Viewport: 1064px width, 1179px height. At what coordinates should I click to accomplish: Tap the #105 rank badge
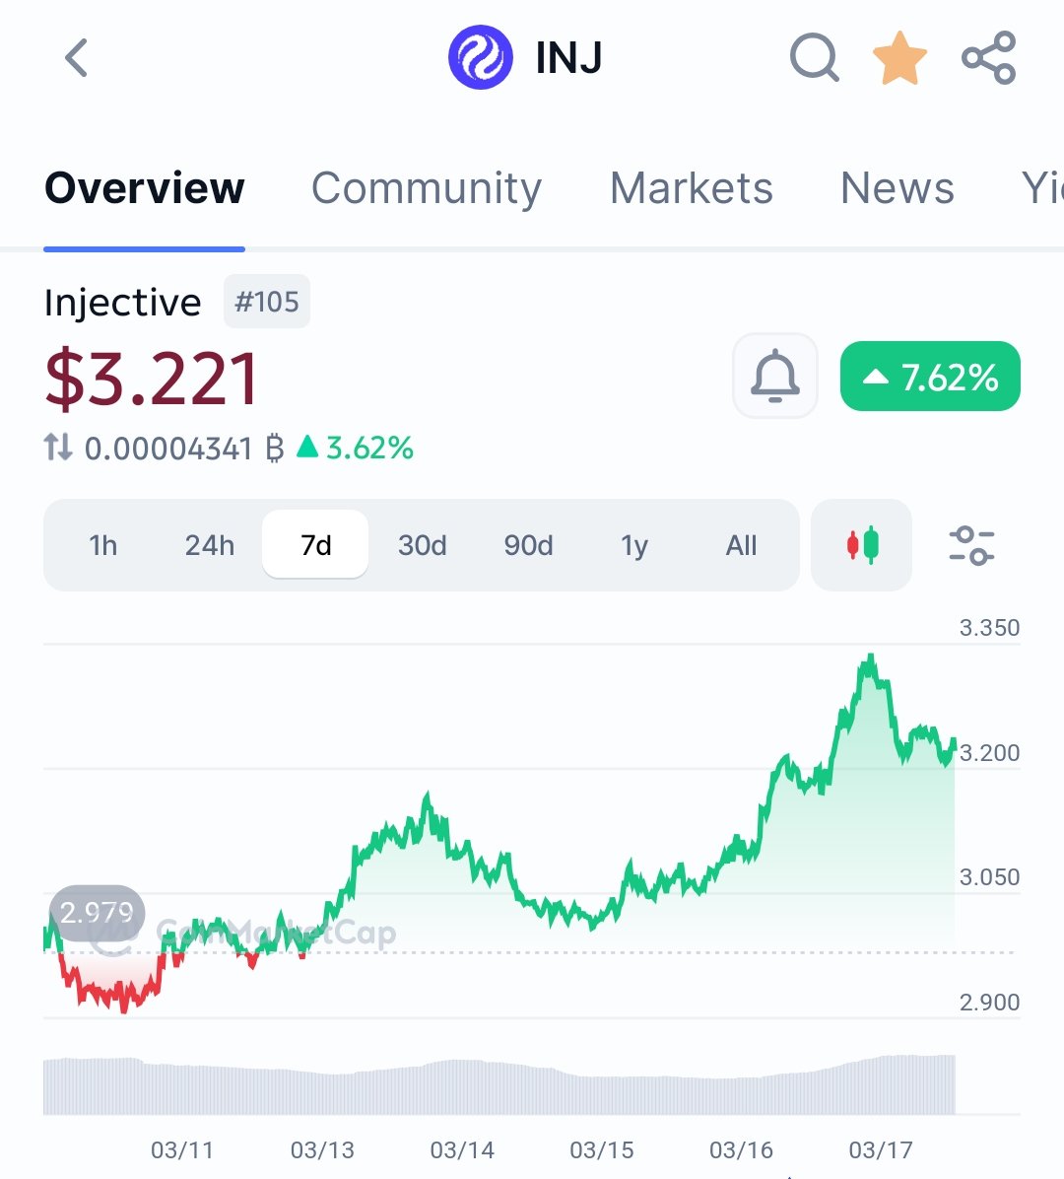click(x=267, y=302)
